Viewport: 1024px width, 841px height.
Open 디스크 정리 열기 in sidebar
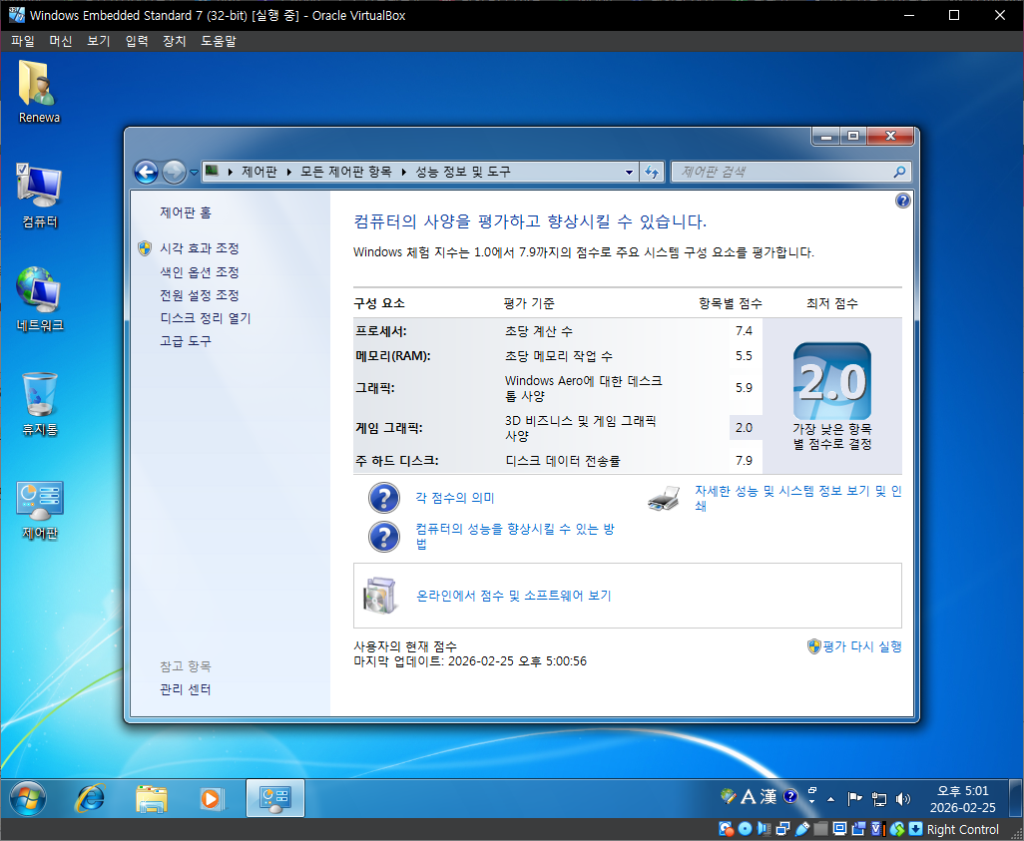[x=206, y=318]
